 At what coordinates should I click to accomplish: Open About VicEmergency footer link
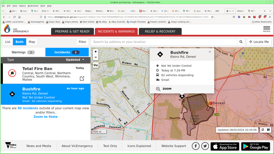click(77, 146)
